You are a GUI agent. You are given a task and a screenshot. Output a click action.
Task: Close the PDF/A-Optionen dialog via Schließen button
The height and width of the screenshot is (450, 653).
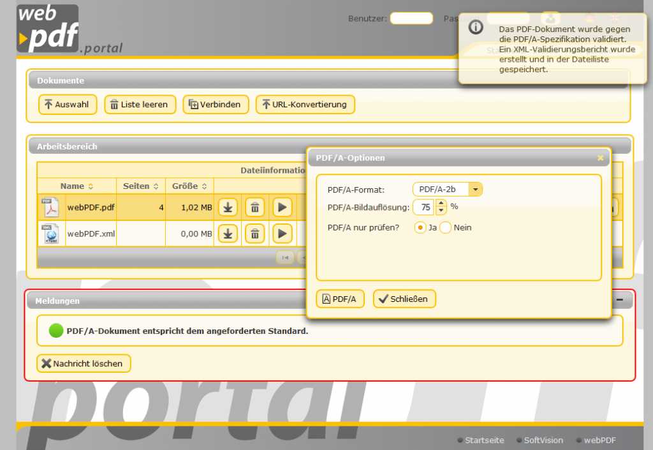tap(404, 298)
